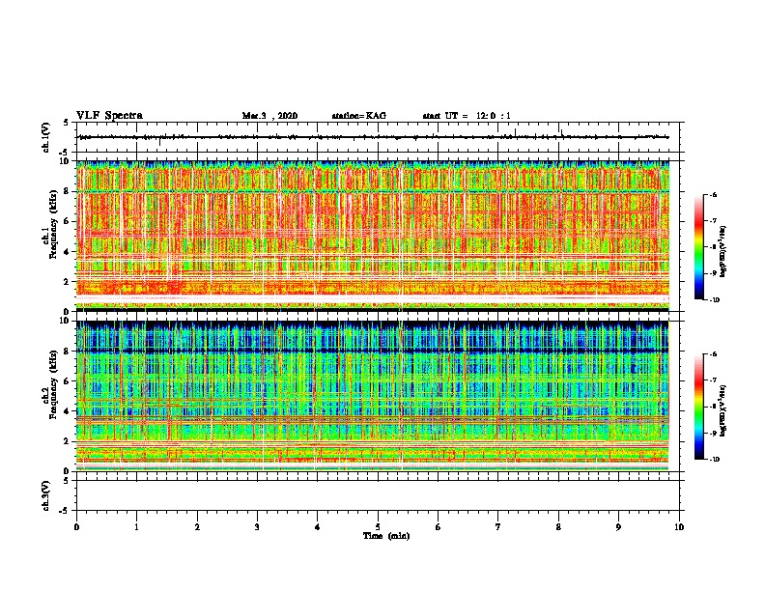The image size is (765, 591).
Task: Select the '3' tick on time axis
Action: 257,527
